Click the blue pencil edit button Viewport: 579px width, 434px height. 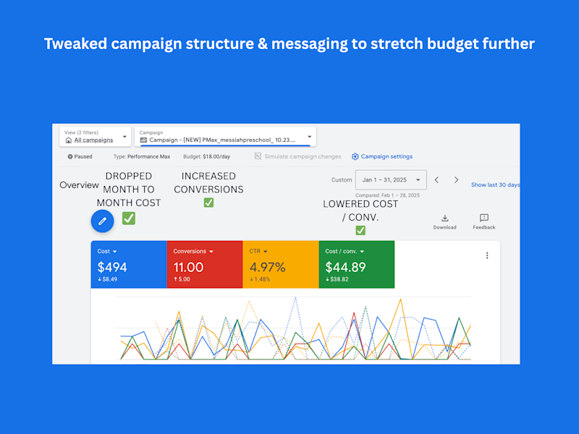tap(102, 221)
